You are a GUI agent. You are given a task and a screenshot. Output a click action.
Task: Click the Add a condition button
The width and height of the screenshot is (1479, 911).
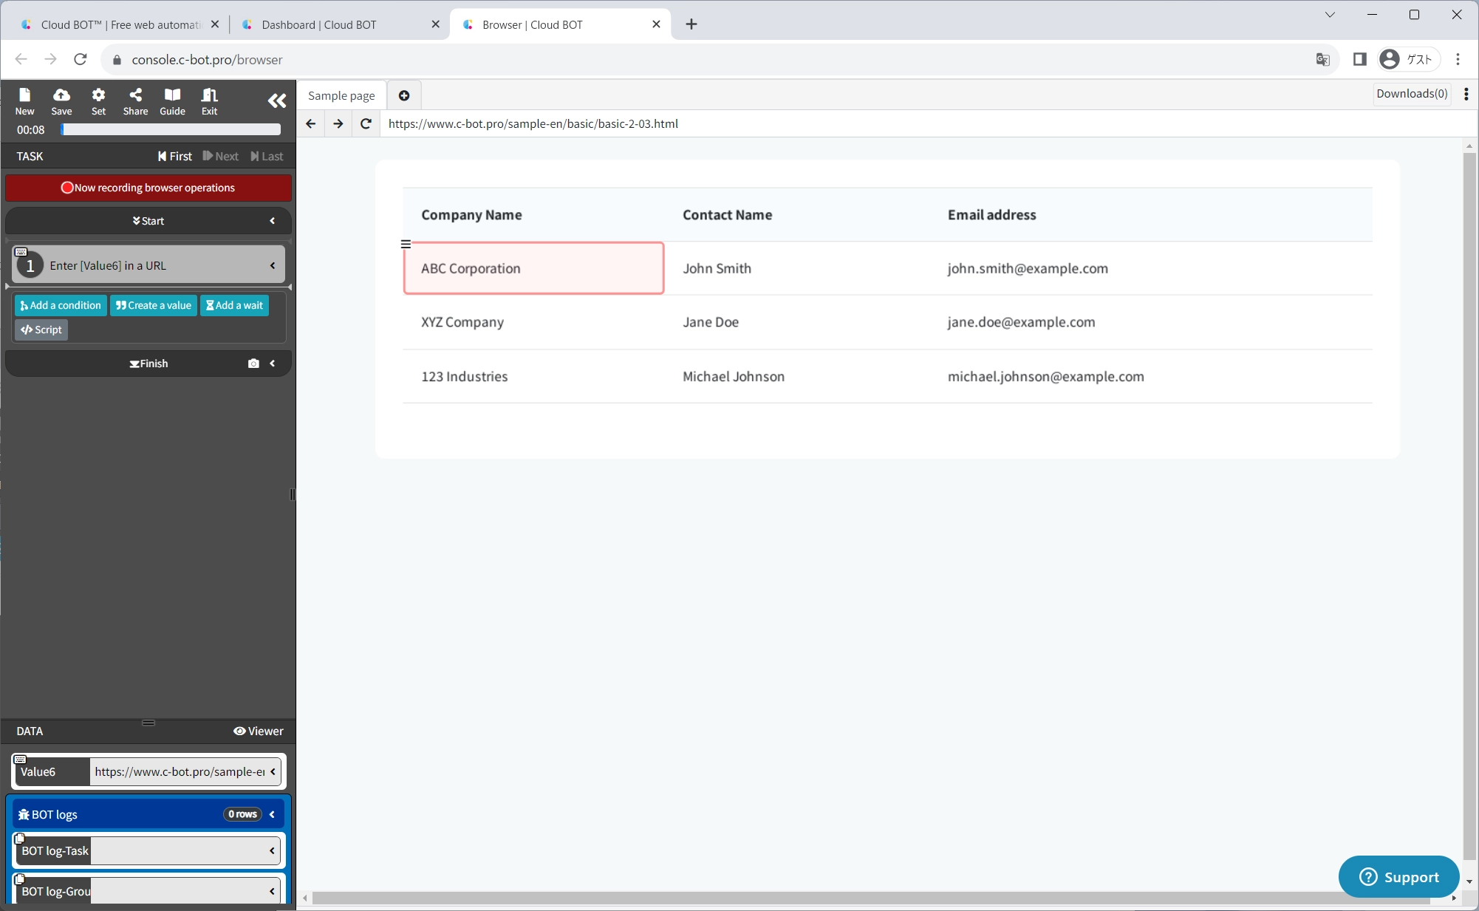[61, 305]
